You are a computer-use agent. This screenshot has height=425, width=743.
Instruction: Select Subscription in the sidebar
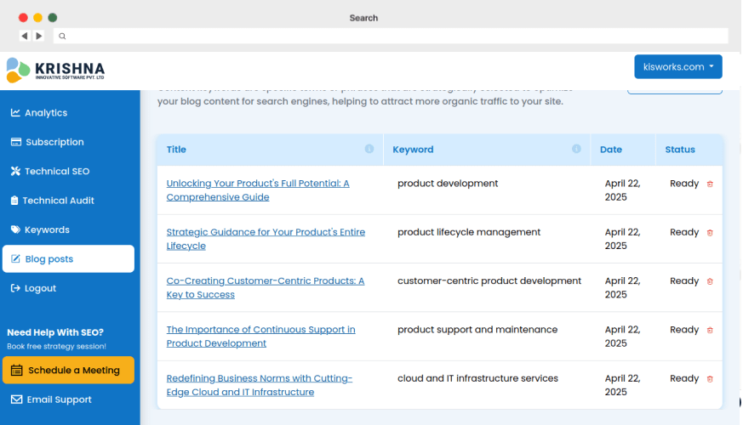[x=54, y=142]
